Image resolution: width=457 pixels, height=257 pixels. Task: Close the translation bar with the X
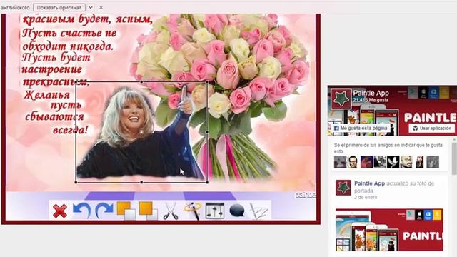pyautogui.click(x=101, y=7)
